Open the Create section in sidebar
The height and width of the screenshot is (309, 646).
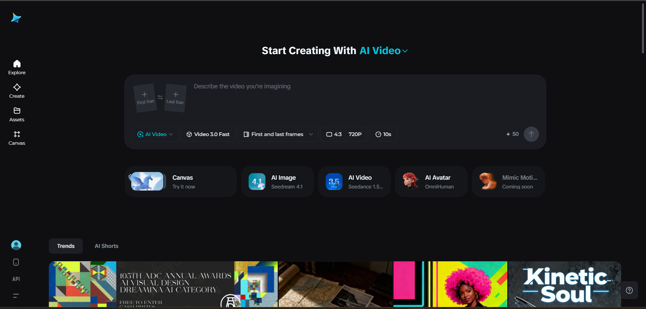coord(17,91)
